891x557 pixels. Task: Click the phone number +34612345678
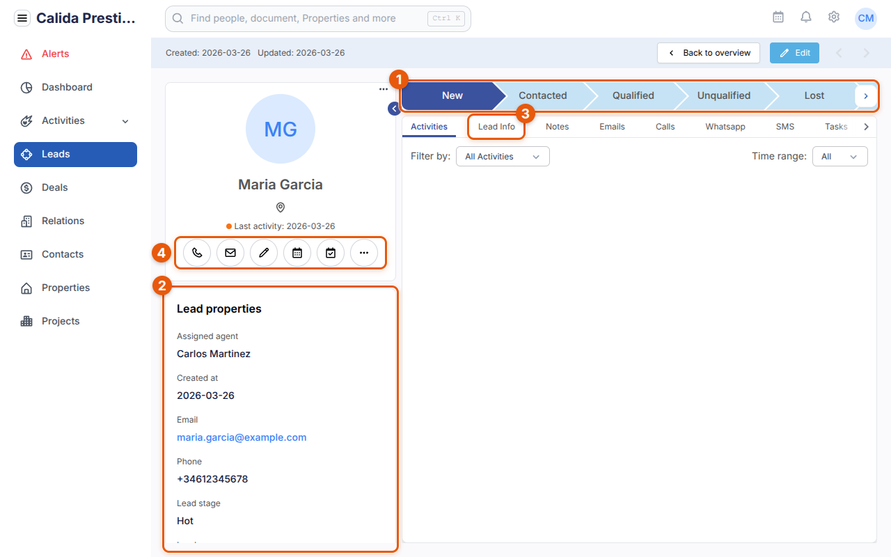tap(212, 479)
